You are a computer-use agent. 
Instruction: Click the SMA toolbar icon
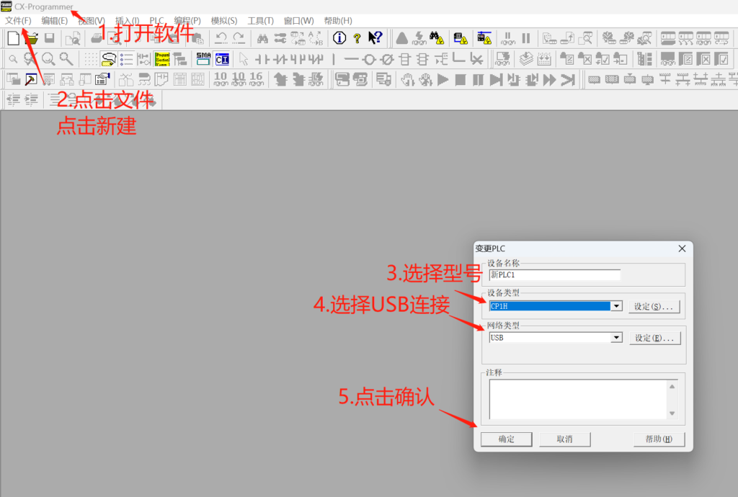[x=203, y=59]
